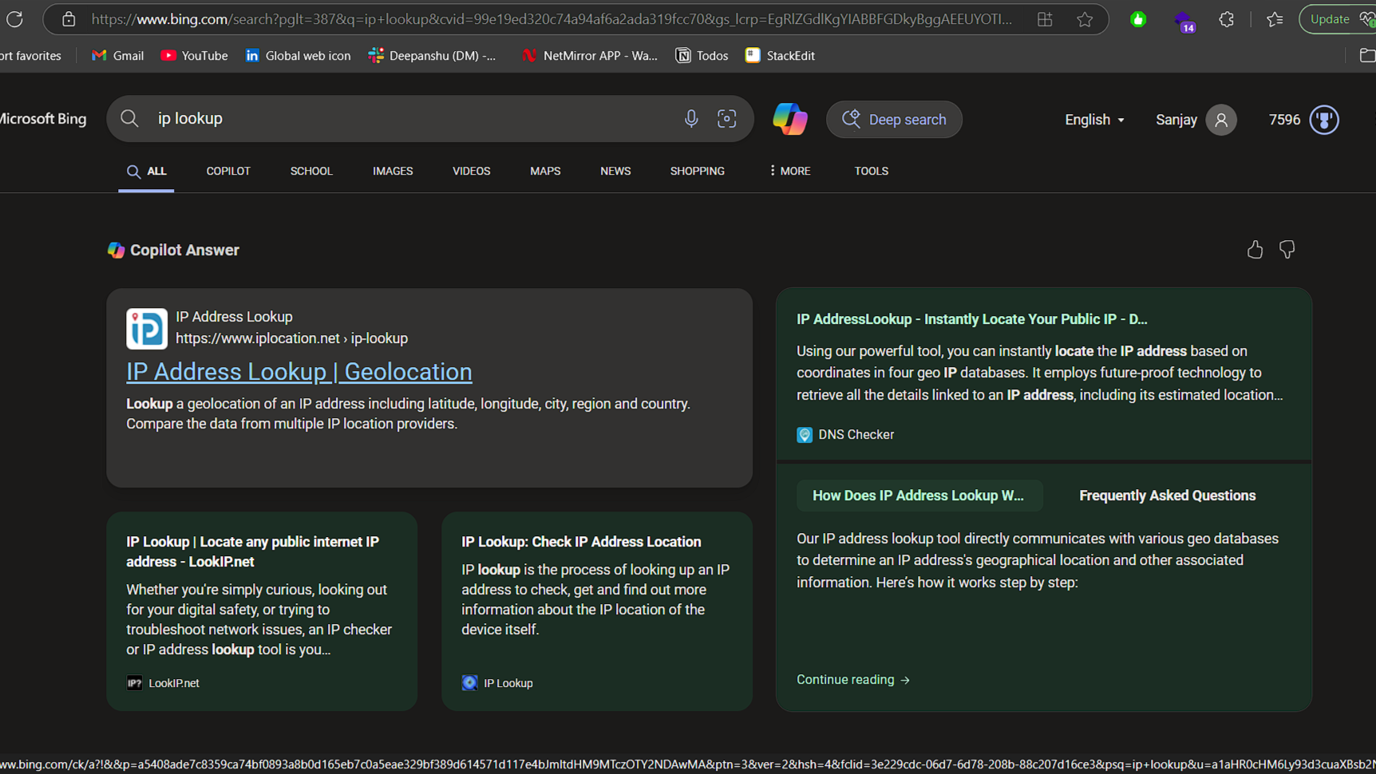The image size is (1376, 774).
Task: Click the iplocation.net site favicon
Action: 147,329
